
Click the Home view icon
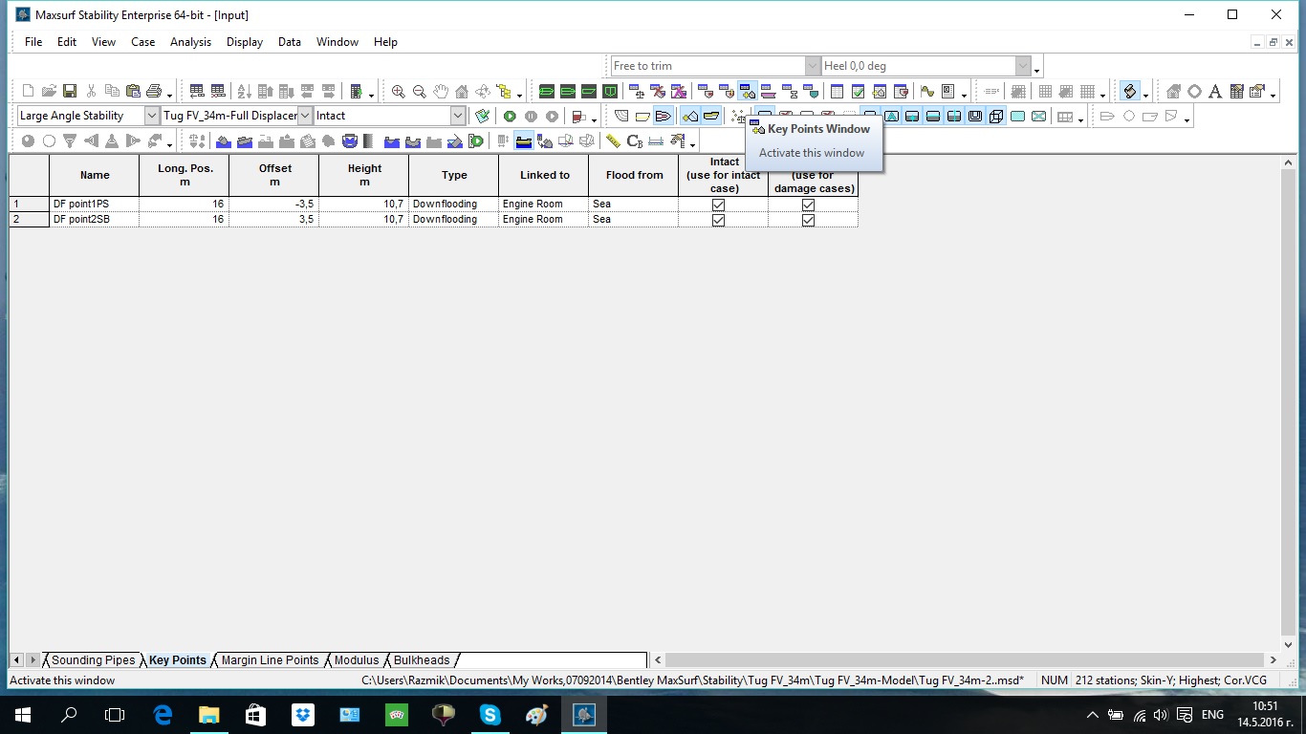click(462, 92)
